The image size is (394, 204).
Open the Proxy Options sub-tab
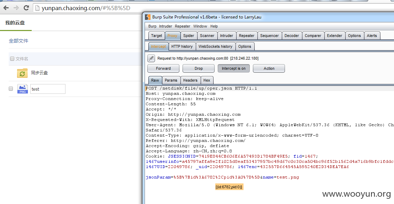tap(245, 46)
